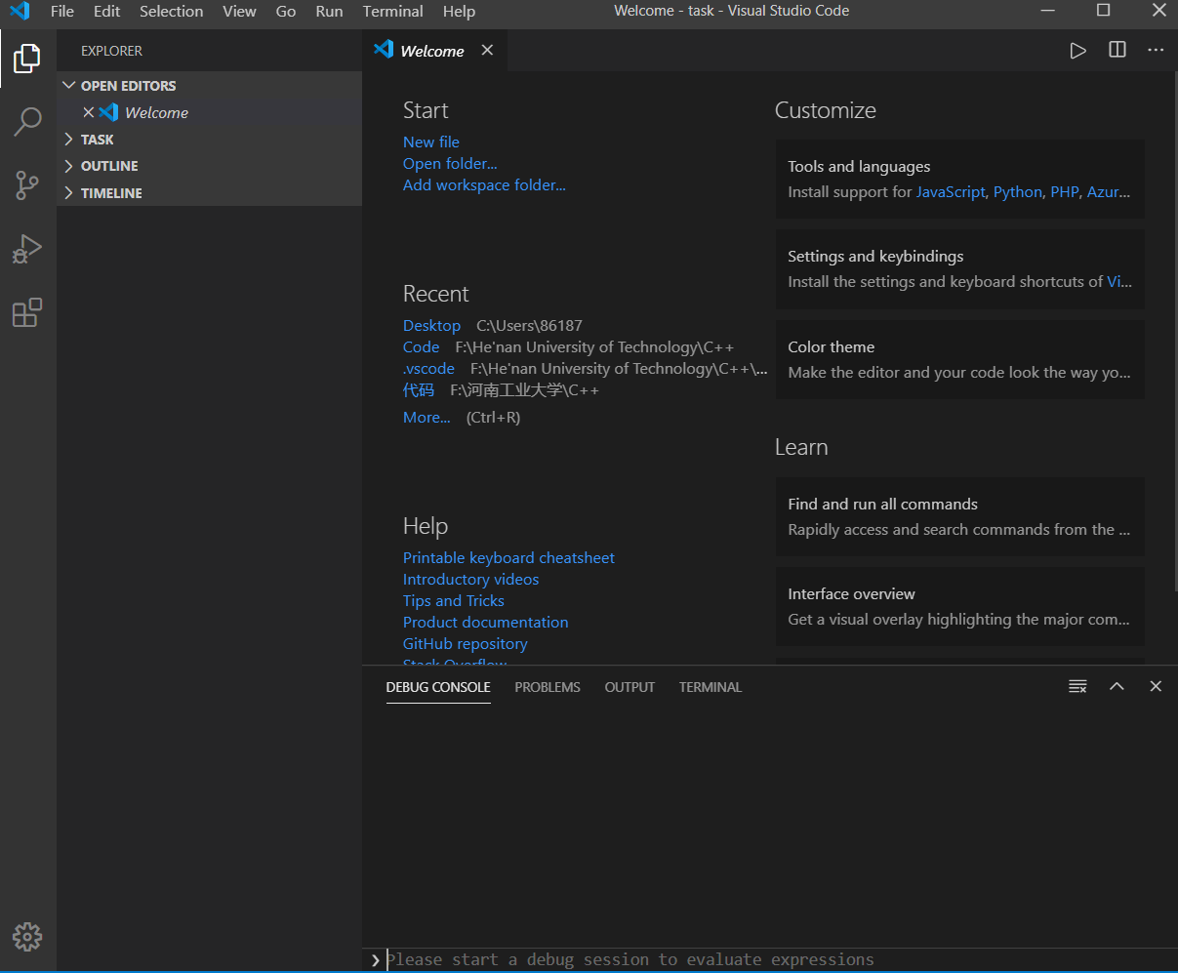Close the Welcome editor tab
1178x973 pixels.
[x=487, y=51]
